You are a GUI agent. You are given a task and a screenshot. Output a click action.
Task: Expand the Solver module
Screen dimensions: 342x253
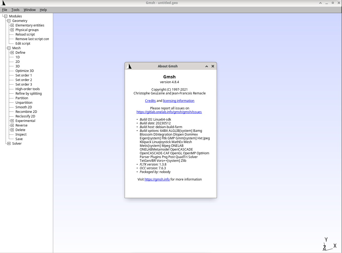(9, 144)
